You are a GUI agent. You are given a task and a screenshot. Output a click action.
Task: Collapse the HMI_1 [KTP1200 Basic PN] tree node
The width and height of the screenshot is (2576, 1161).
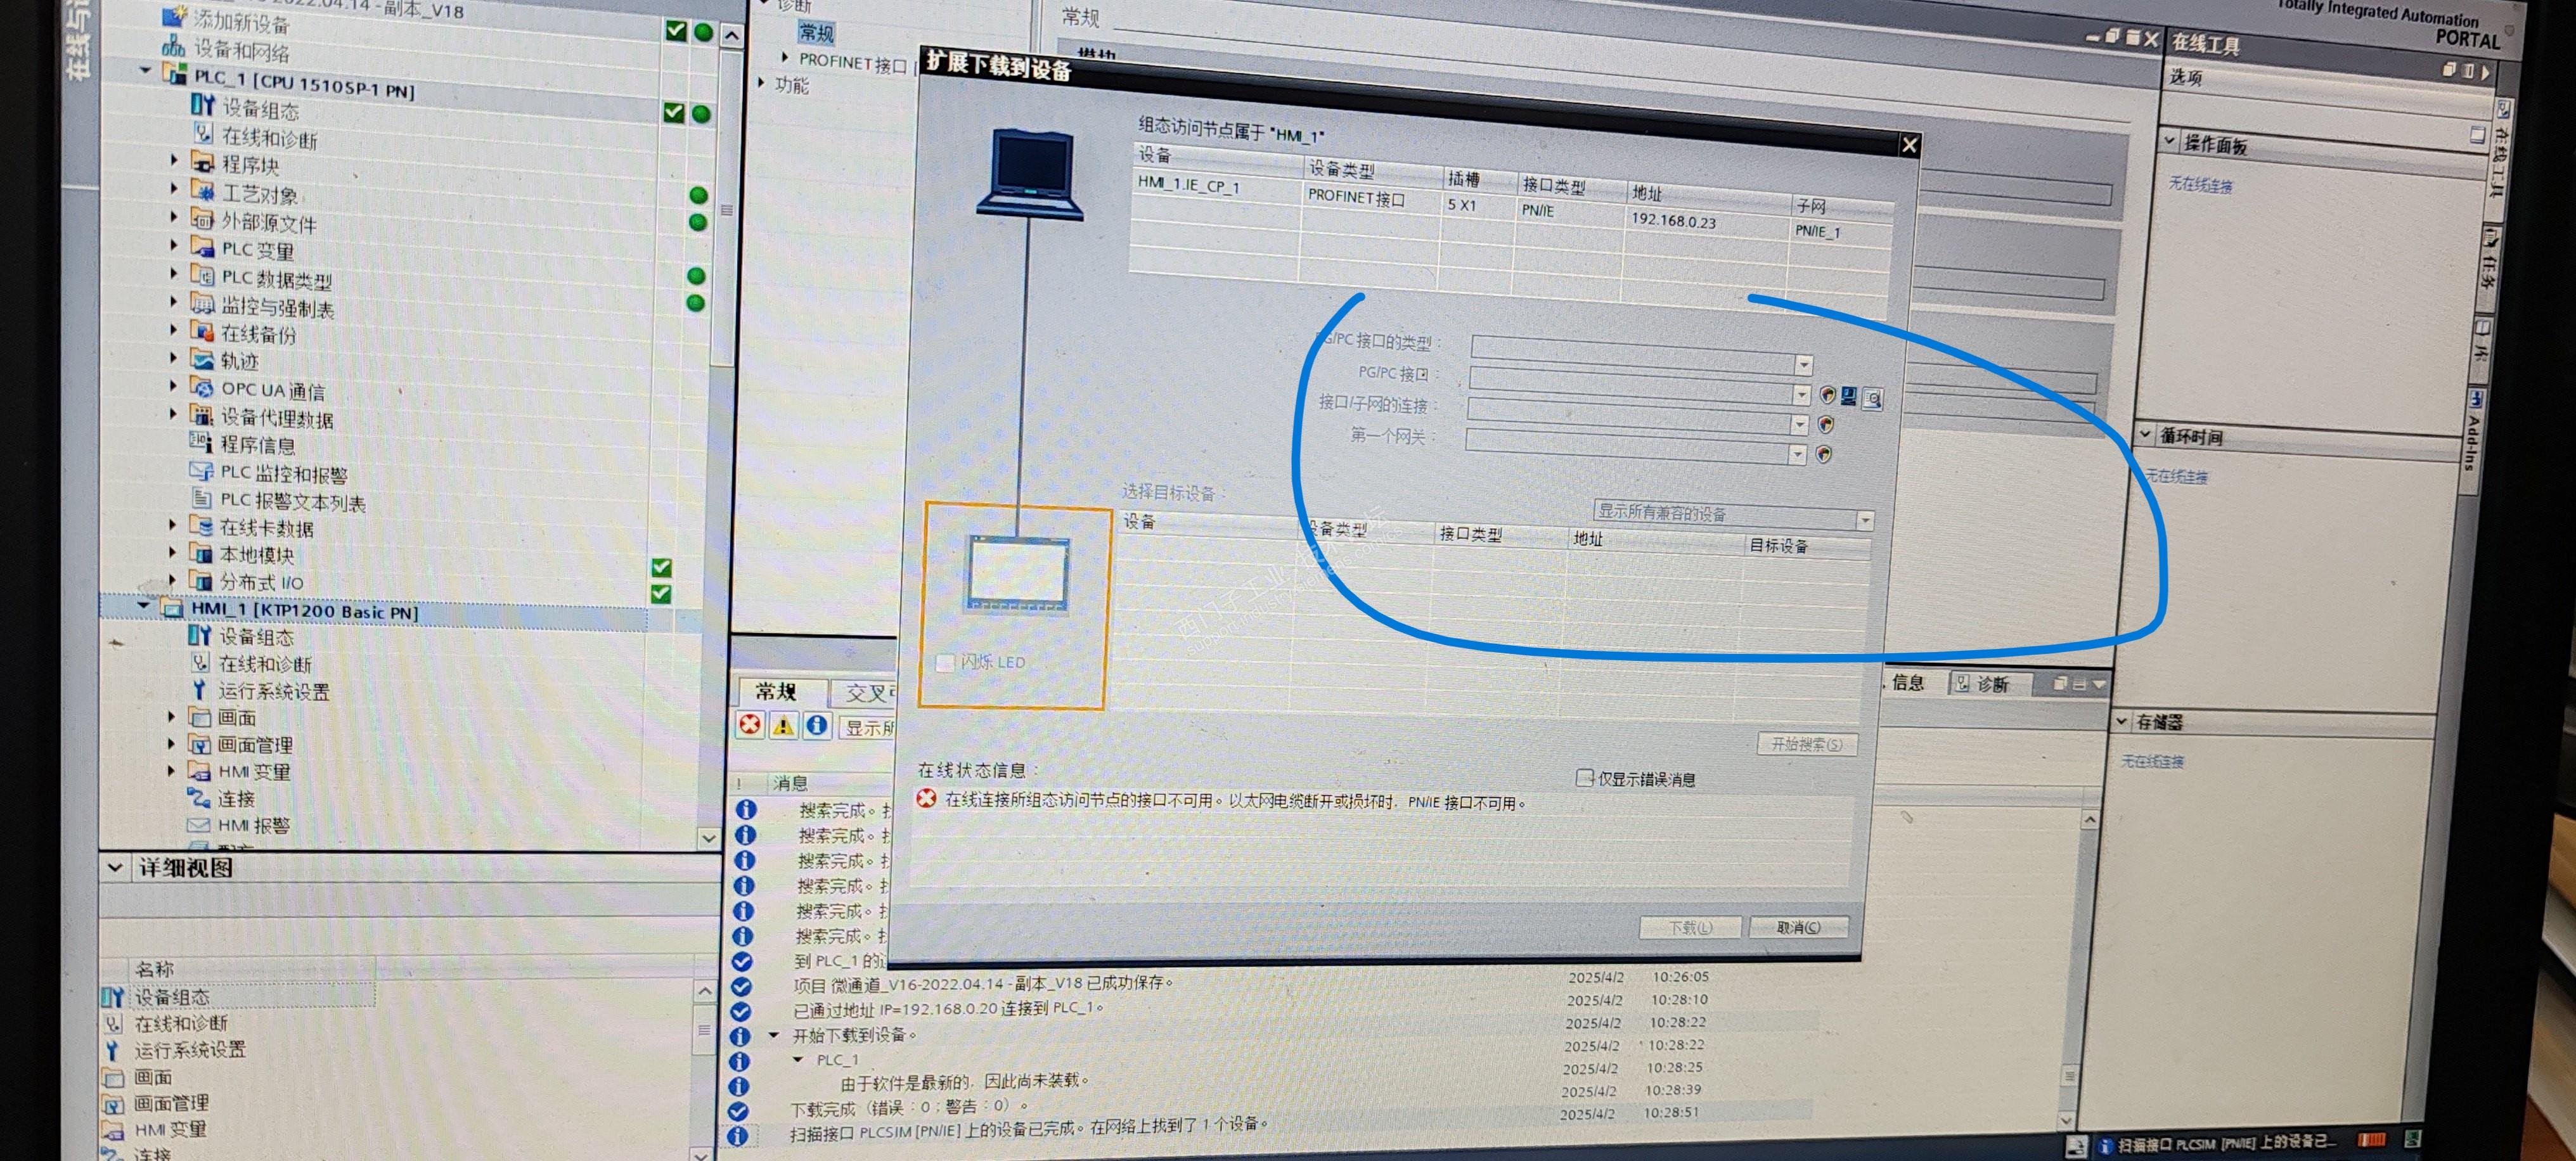point(143,606)
